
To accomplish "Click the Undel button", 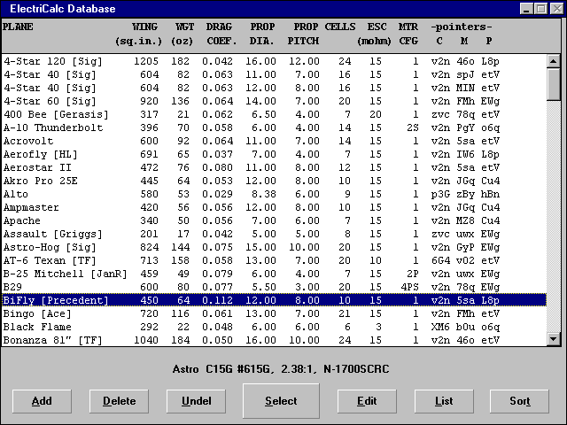I will (x=196, y=401).
